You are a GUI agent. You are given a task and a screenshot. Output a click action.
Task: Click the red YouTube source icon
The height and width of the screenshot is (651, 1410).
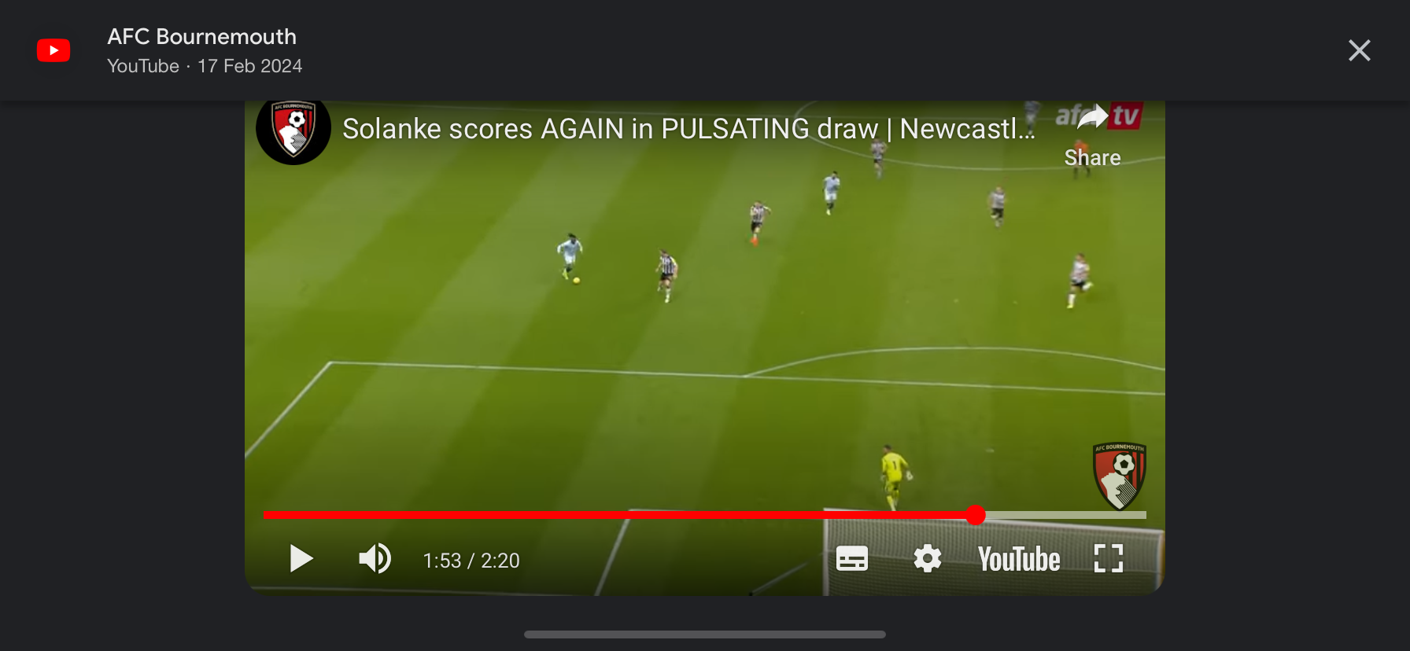click(54, 50)
